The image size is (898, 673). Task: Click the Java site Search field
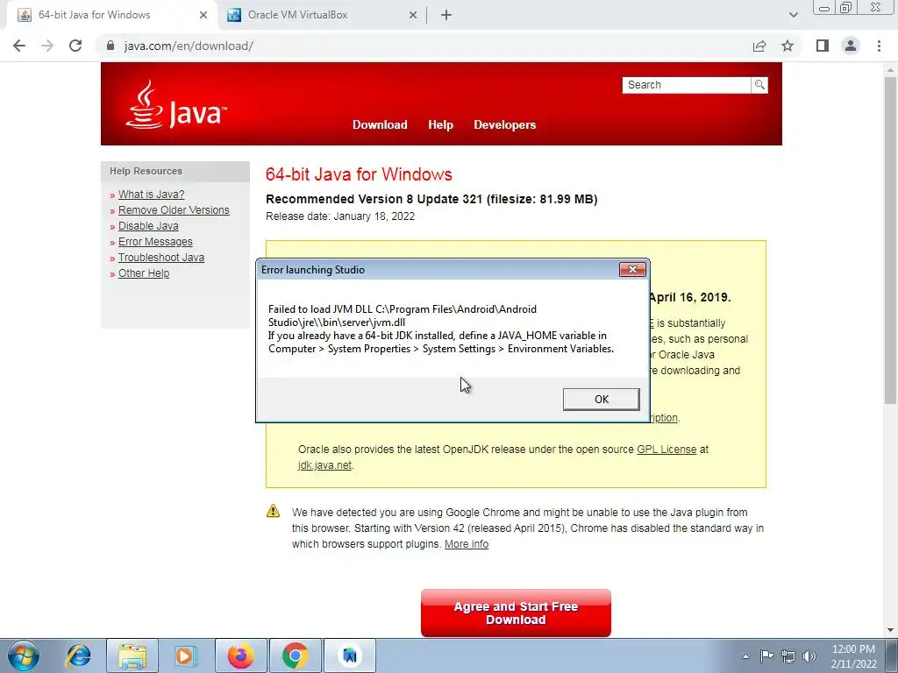[x=686, y=85]
